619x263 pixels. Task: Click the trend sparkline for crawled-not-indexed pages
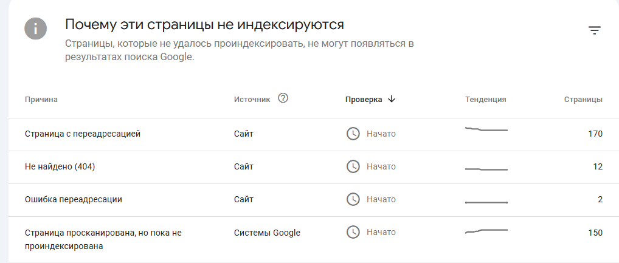pyautogui.click(x=486, y=231)
